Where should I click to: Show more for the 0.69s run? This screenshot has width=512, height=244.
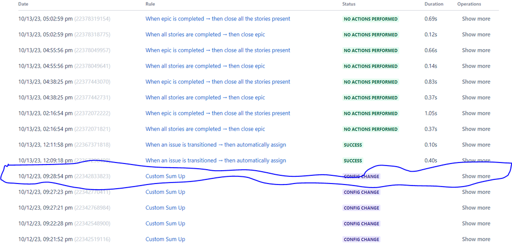tap(476, 19)
